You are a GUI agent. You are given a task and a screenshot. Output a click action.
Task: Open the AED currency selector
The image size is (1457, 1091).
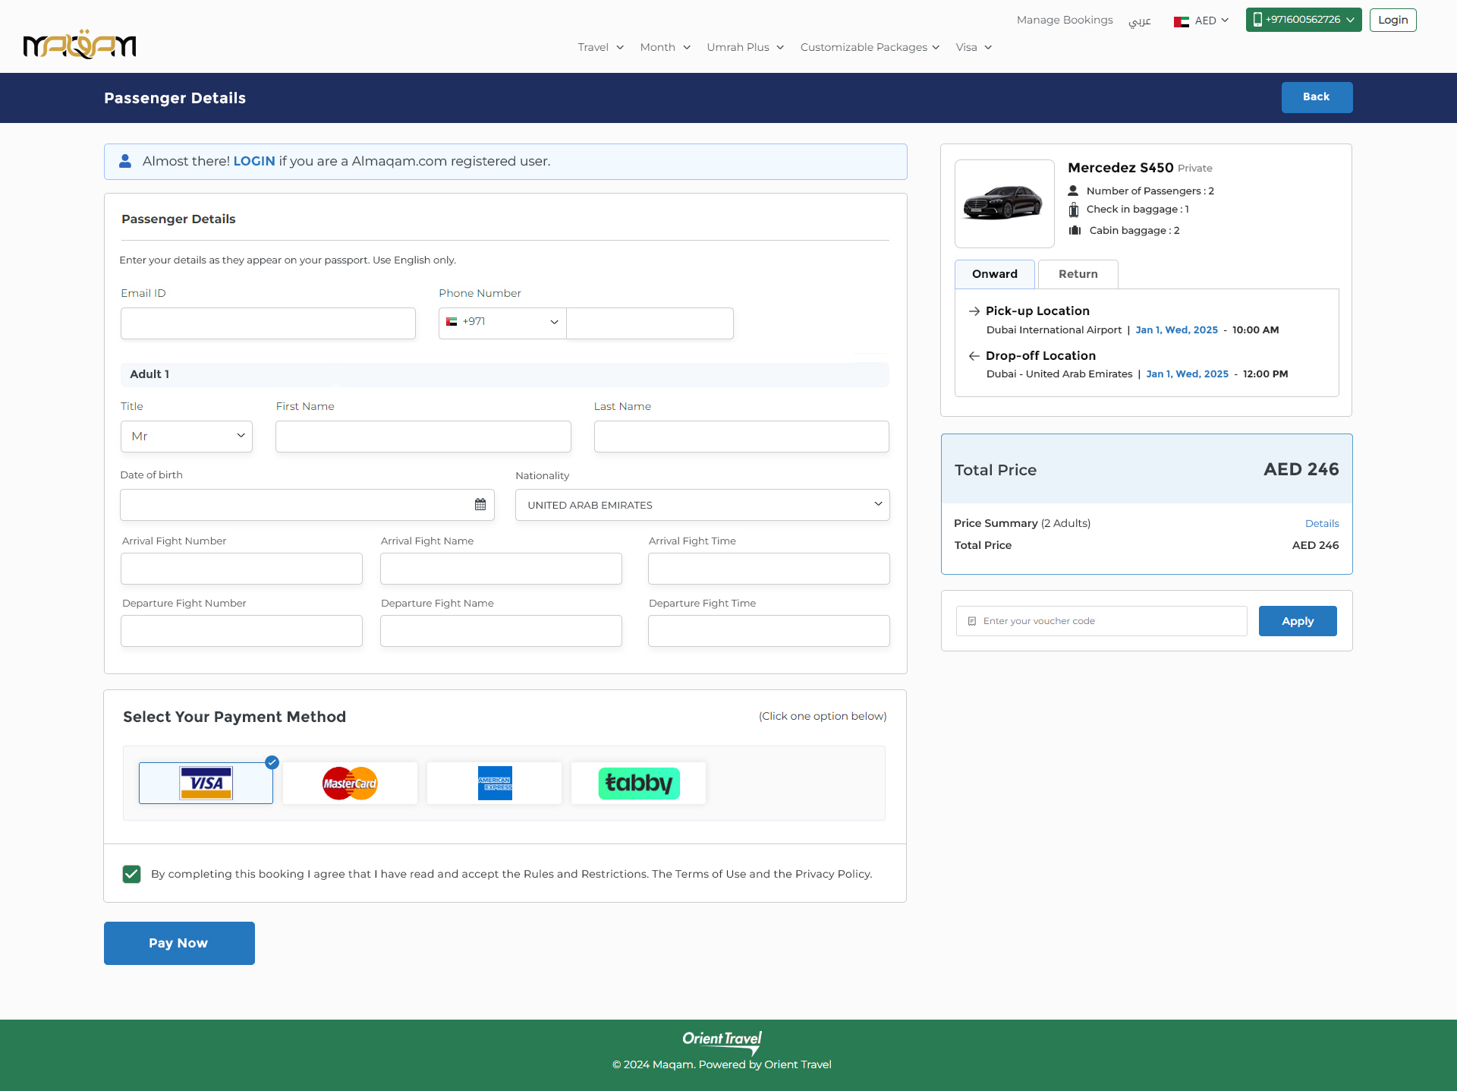click(x=1202, y=20)
